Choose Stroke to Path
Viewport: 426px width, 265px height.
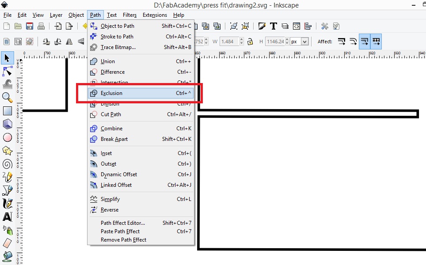141,37
